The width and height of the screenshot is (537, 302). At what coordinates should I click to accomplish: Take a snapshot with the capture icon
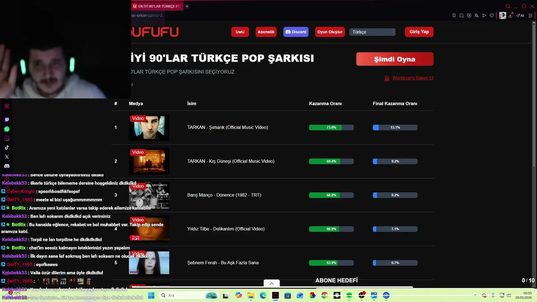click(x=461, y=16)
